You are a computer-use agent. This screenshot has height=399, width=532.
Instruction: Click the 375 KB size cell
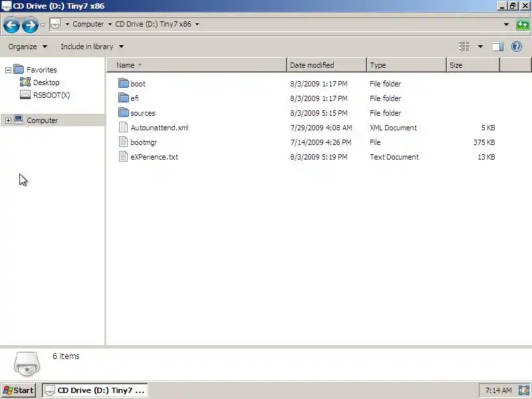pyautogui.click(x=484, y=142)
